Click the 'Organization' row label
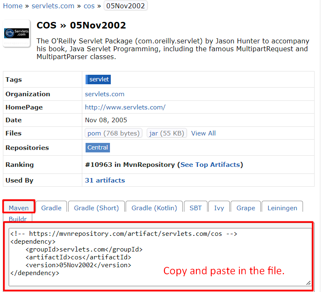 click(28, 94)
